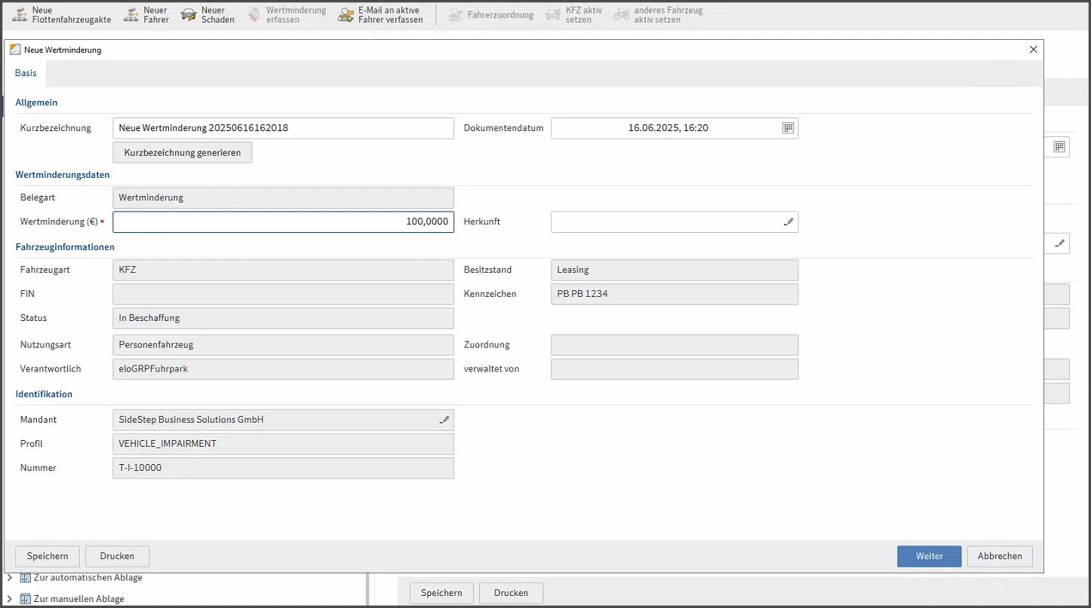The height and width of the screenshot is (608, 1091).
Task: Click the Neue Wertminderung dialog title icon
Action: pos(15,50)
